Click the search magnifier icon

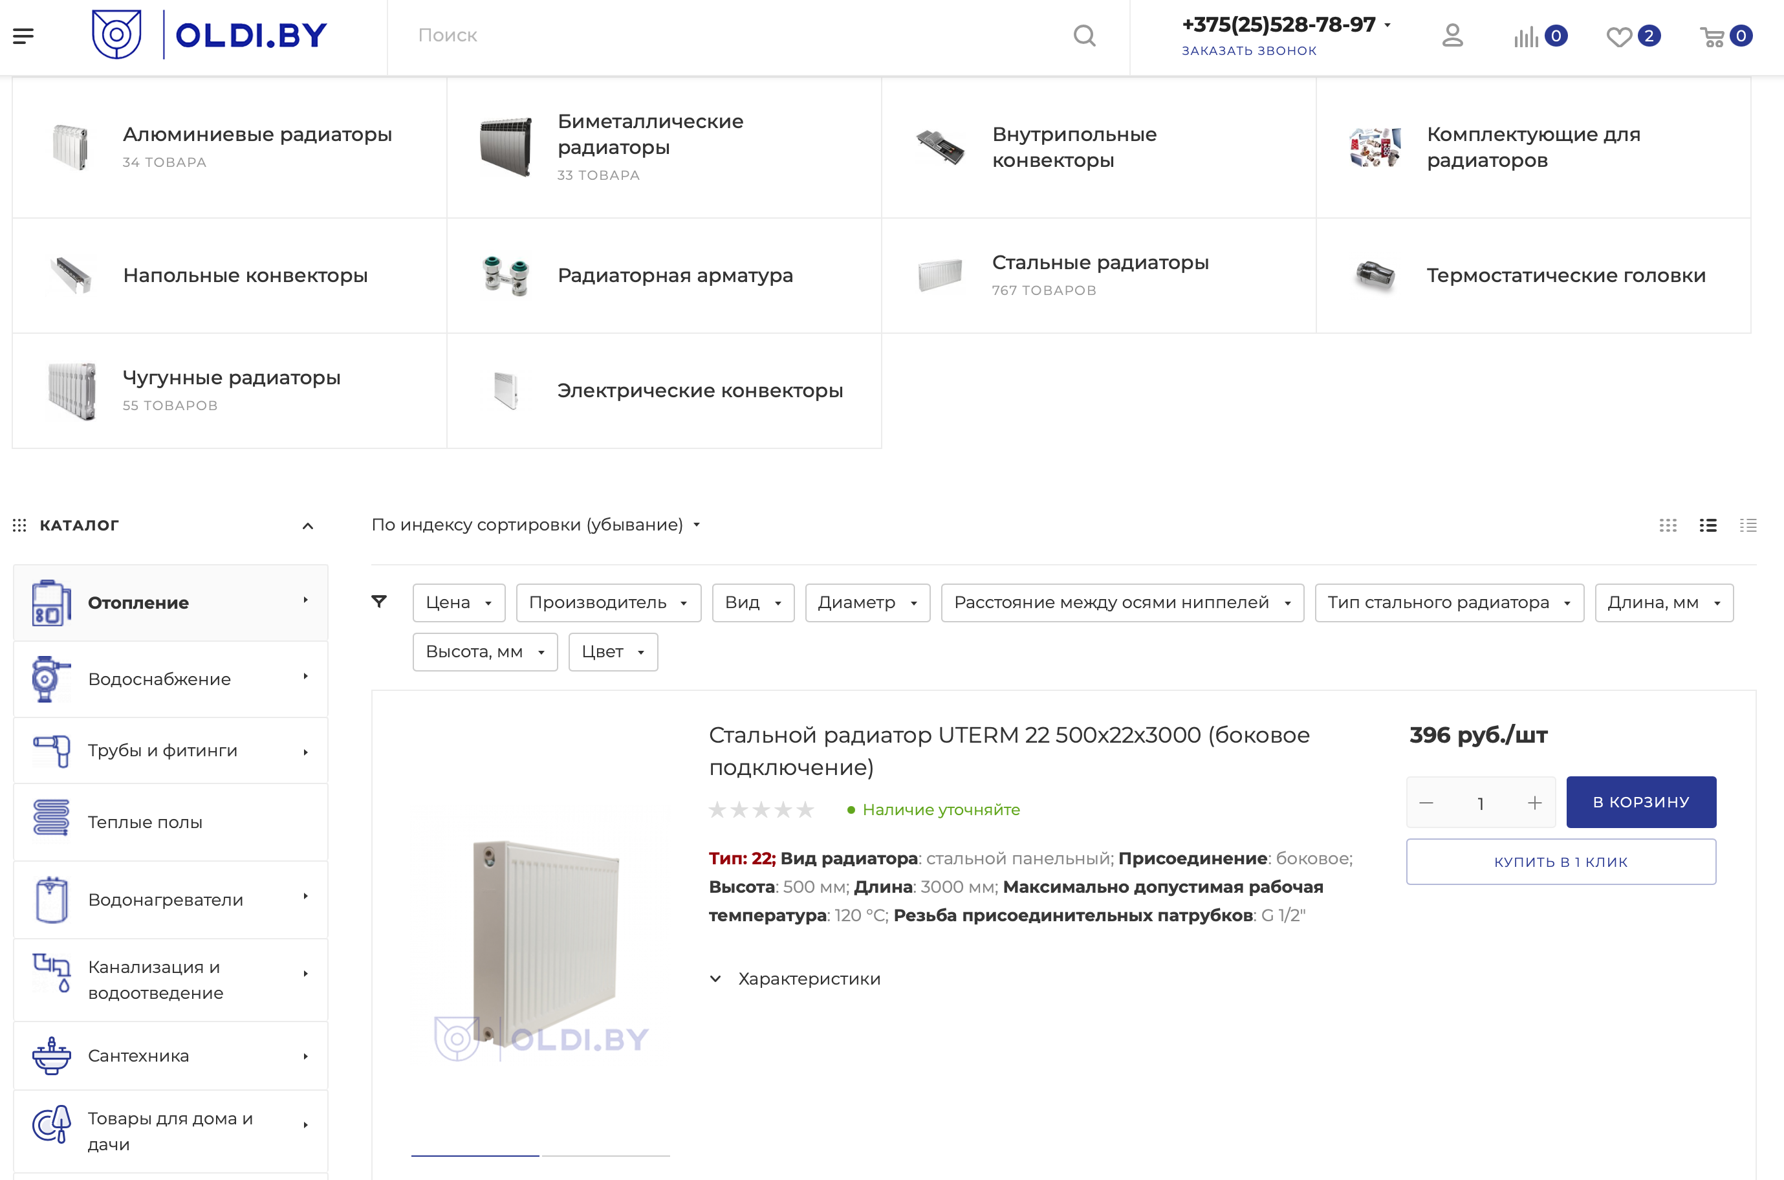(1083, 36)
